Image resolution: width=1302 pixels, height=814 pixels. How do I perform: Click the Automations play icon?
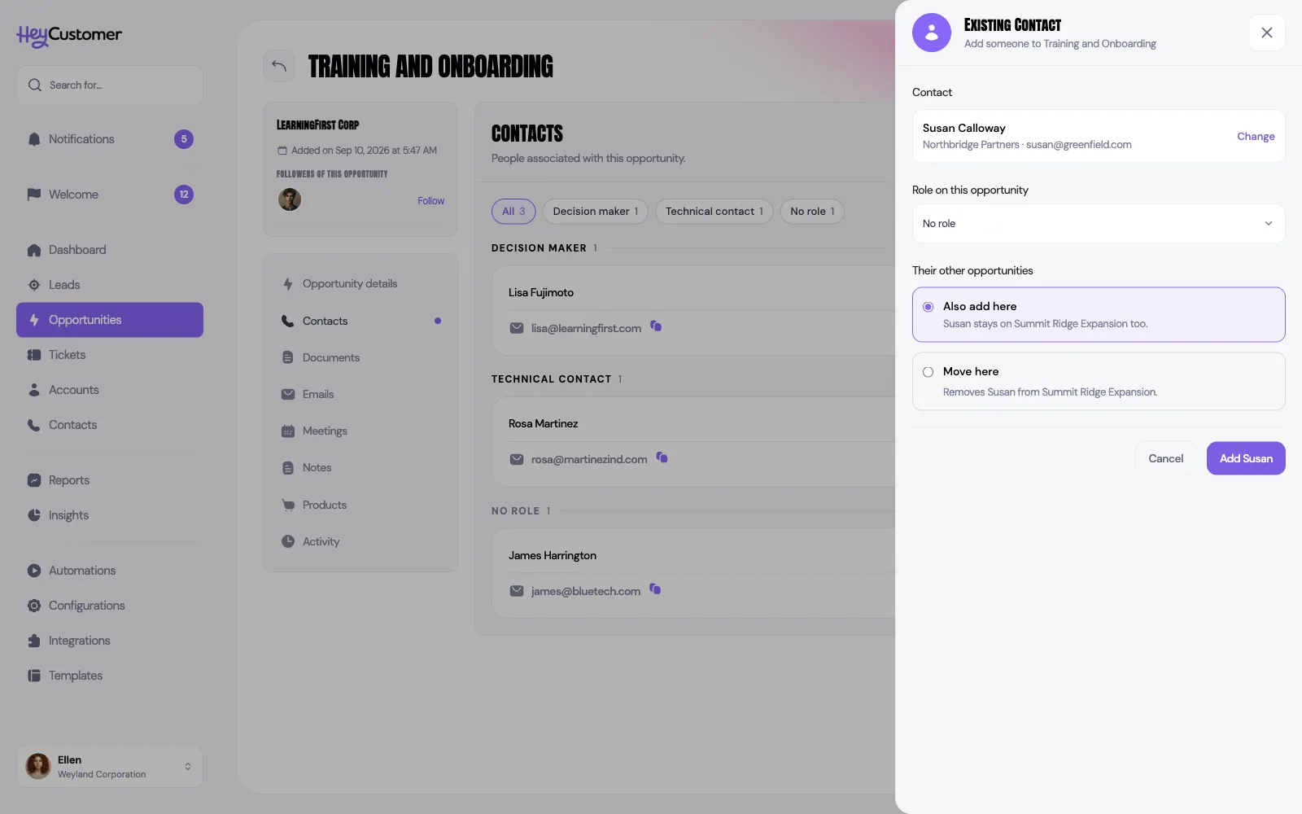(34, 571)
